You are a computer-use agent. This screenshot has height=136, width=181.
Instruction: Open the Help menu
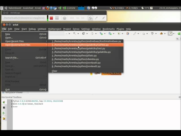point(128,29)
